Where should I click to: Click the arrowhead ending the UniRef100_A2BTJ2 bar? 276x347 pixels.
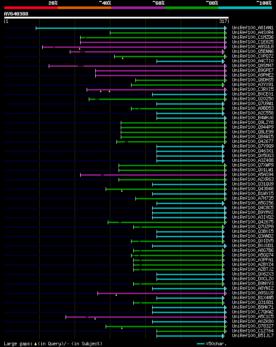[x=223, y=270]
